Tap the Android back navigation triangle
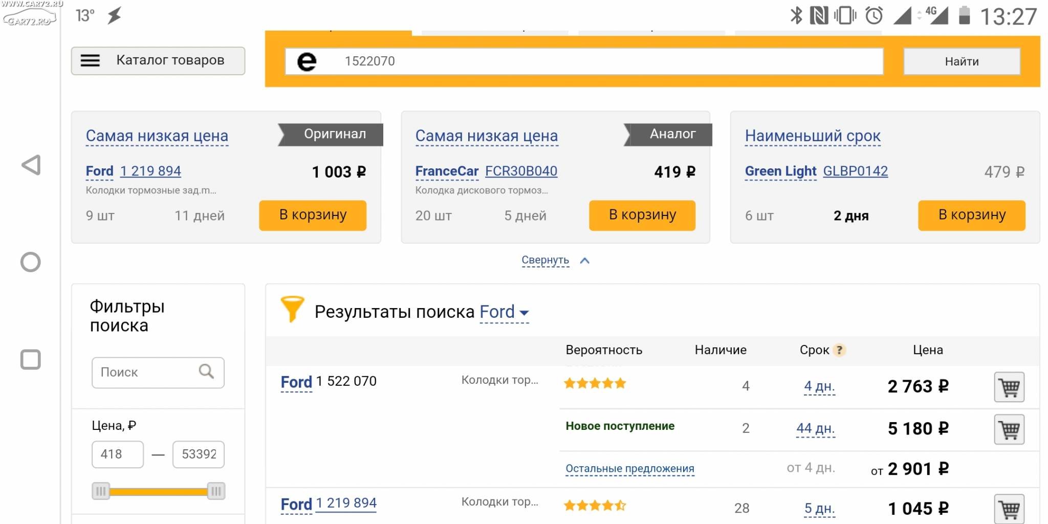Viewport: 1048px width, 524px height. [31, 165]
